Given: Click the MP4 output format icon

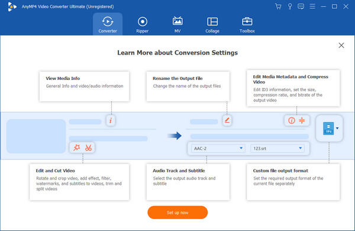Looking at the screenshot, I should coord(328,129).
